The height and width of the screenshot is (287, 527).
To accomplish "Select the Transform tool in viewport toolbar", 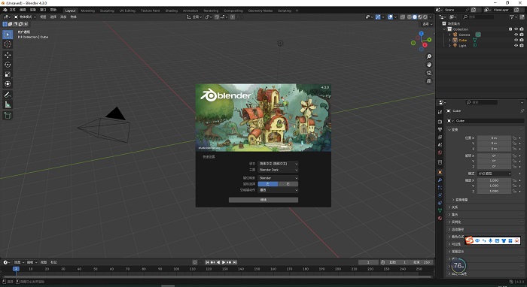I will click(8, 84).
